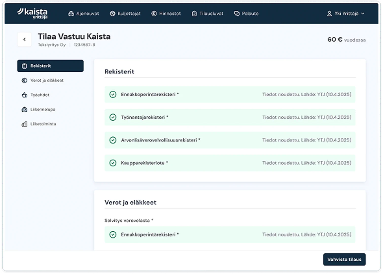Open the Hinnastot menu item
Viewport: 383px width, 274px height.
click(166, 14)
